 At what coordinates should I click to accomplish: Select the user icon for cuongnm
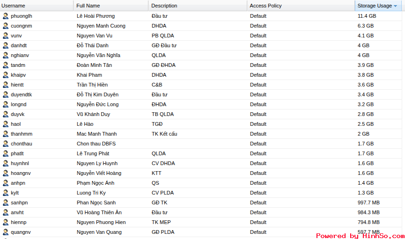(x=6, y=26)
